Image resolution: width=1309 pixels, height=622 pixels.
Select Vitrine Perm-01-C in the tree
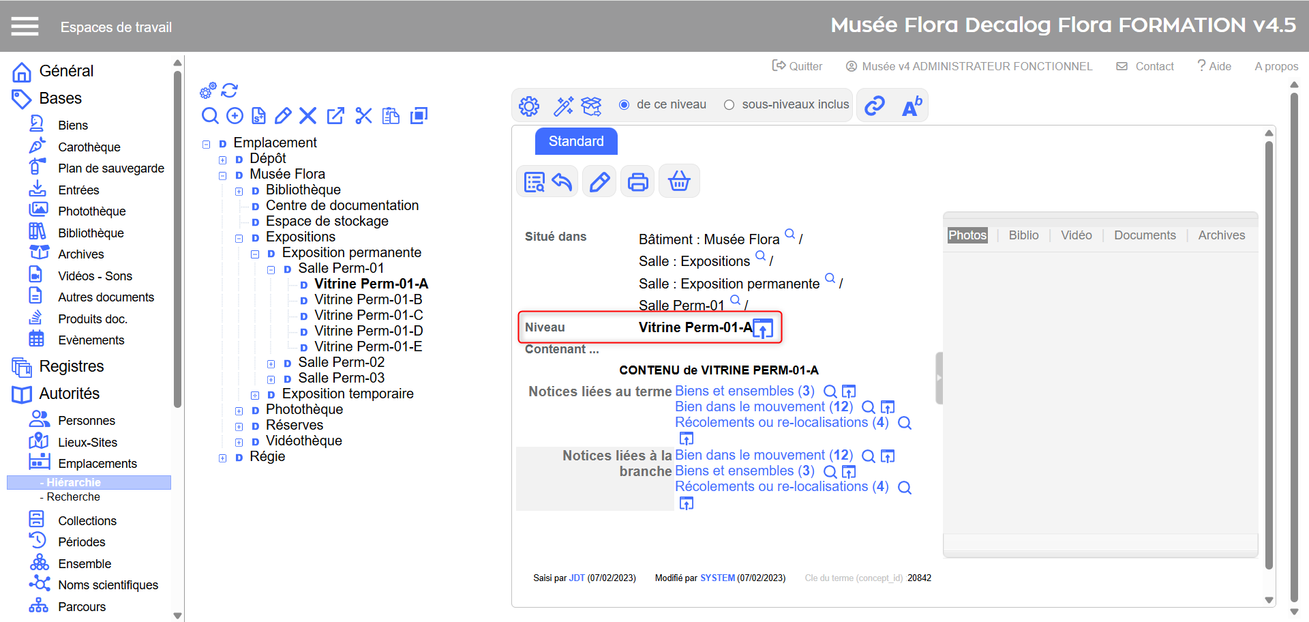point(368,315)
